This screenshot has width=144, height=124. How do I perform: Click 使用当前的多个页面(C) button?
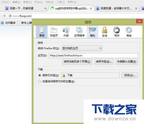pyautogui.click(x=77, y=62)
